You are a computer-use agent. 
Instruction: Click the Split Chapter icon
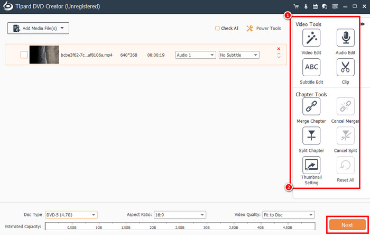click(x=311, y=135)
